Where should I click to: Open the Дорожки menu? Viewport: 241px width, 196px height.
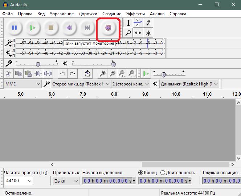88,14
